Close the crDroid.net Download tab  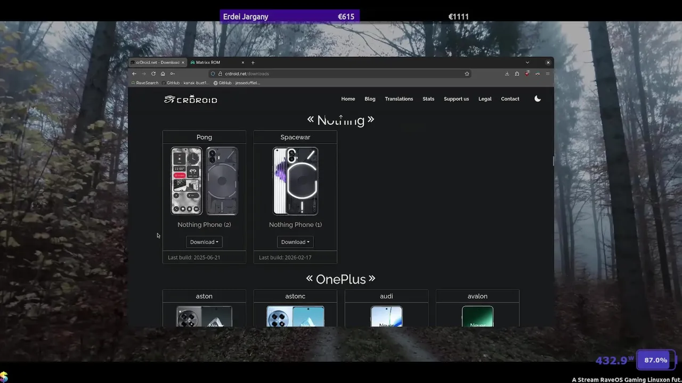click(183, 62)
